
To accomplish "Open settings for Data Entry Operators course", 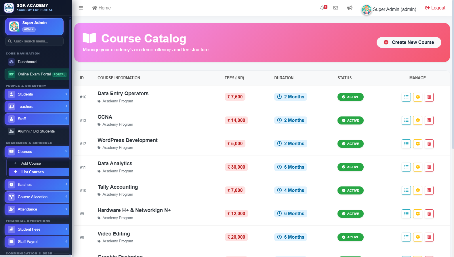I will [418, 97].
